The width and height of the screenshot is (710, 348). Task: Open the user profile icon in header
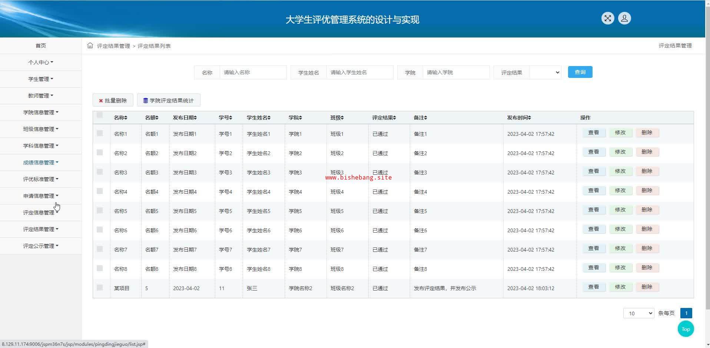624,19
